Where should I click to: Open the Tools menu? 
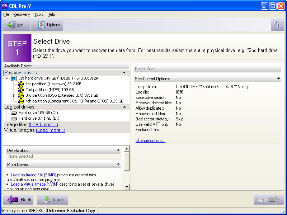[39, 14]
